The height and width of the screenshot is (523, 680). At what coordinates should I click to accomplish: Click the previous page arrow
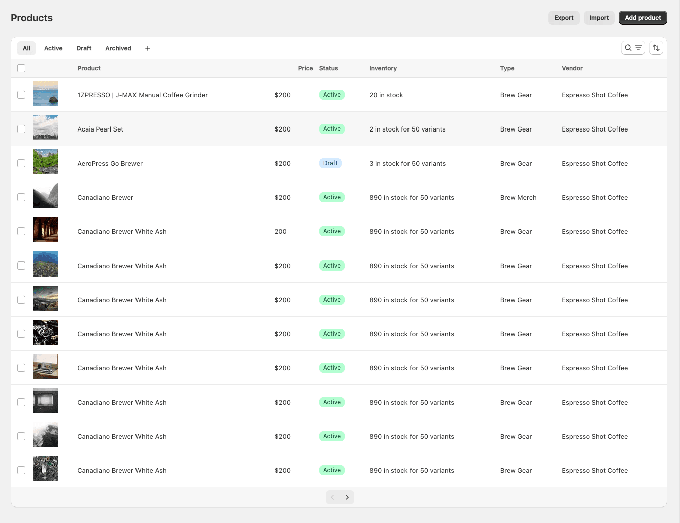click(333, 497)
